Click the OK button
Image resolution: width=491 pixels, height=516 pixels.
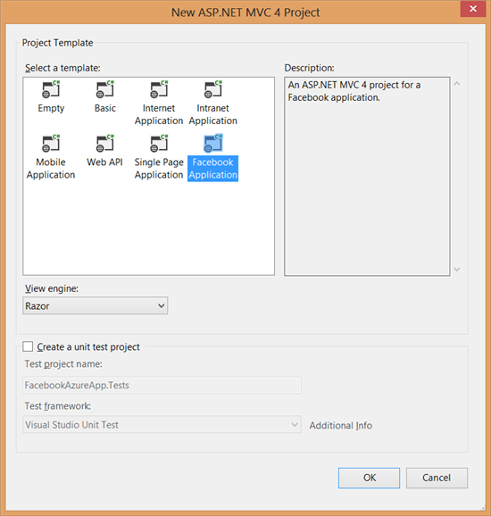[369, 478]
